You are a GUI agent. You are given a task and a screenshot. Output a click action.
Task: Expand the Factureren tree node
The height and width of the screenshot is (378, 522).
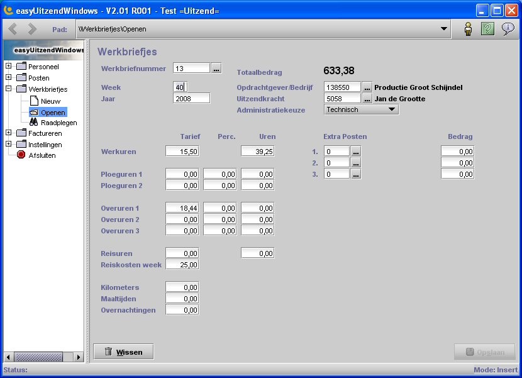point(9,133)
